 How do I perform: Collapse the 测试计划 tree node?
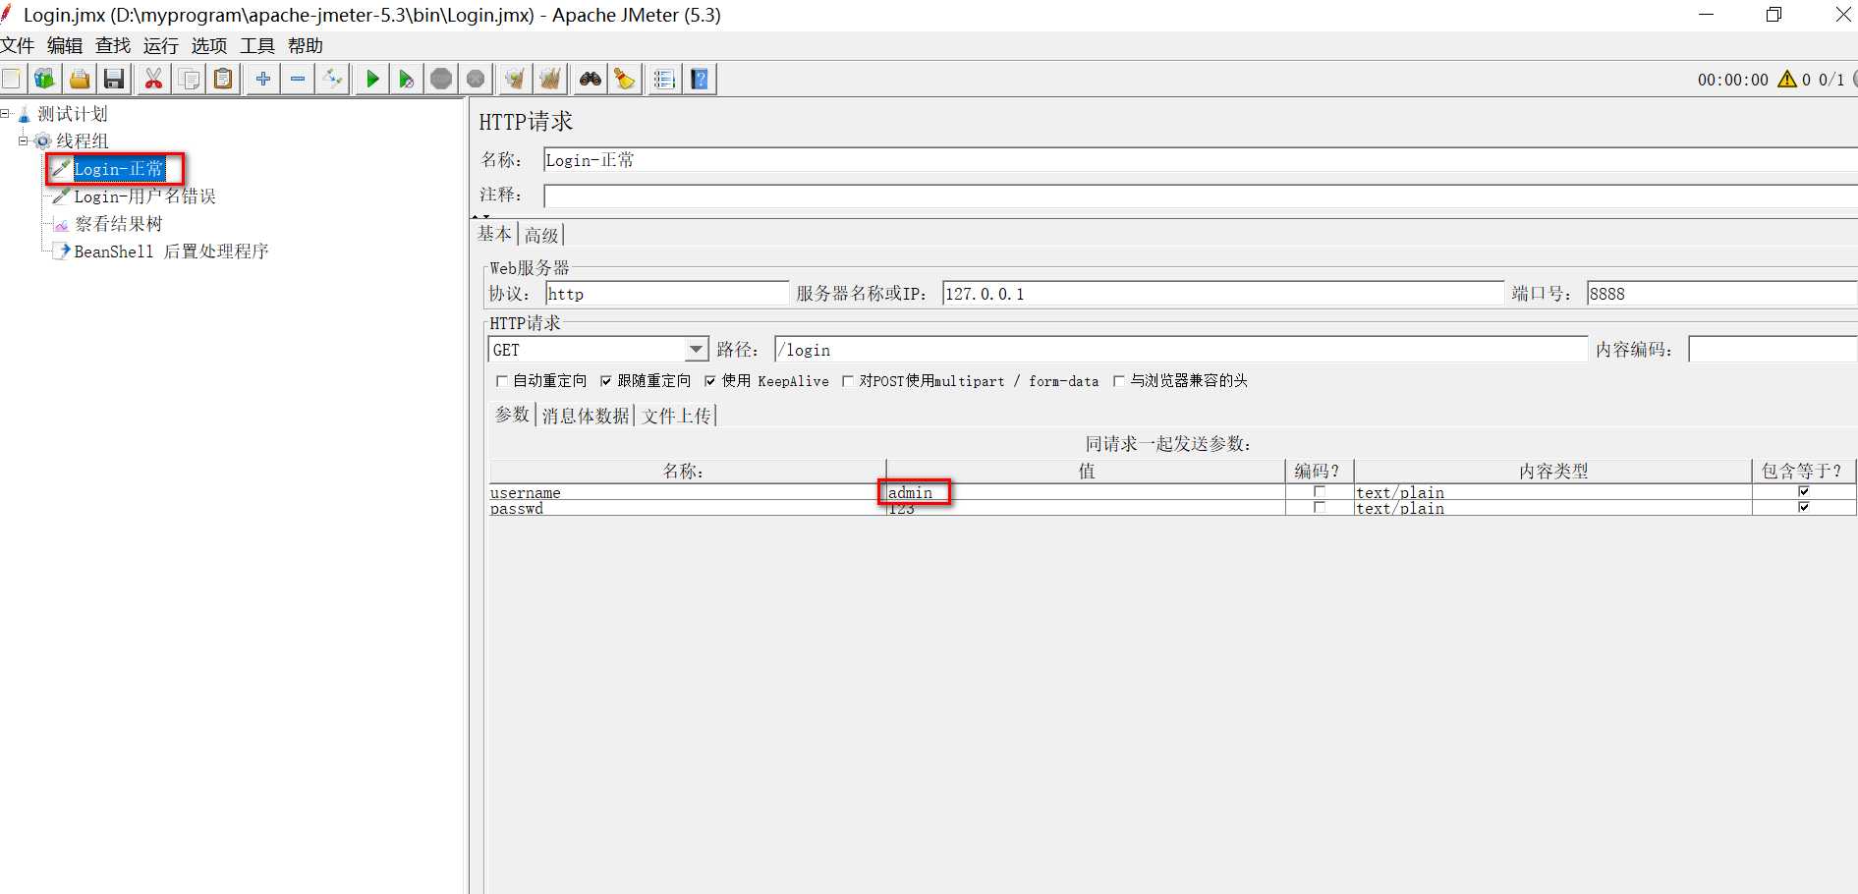pos(5,114)
